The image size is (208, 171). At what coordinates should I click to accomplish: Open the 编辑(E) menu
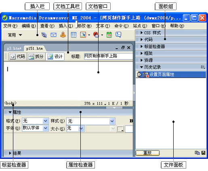coord(29,26)
